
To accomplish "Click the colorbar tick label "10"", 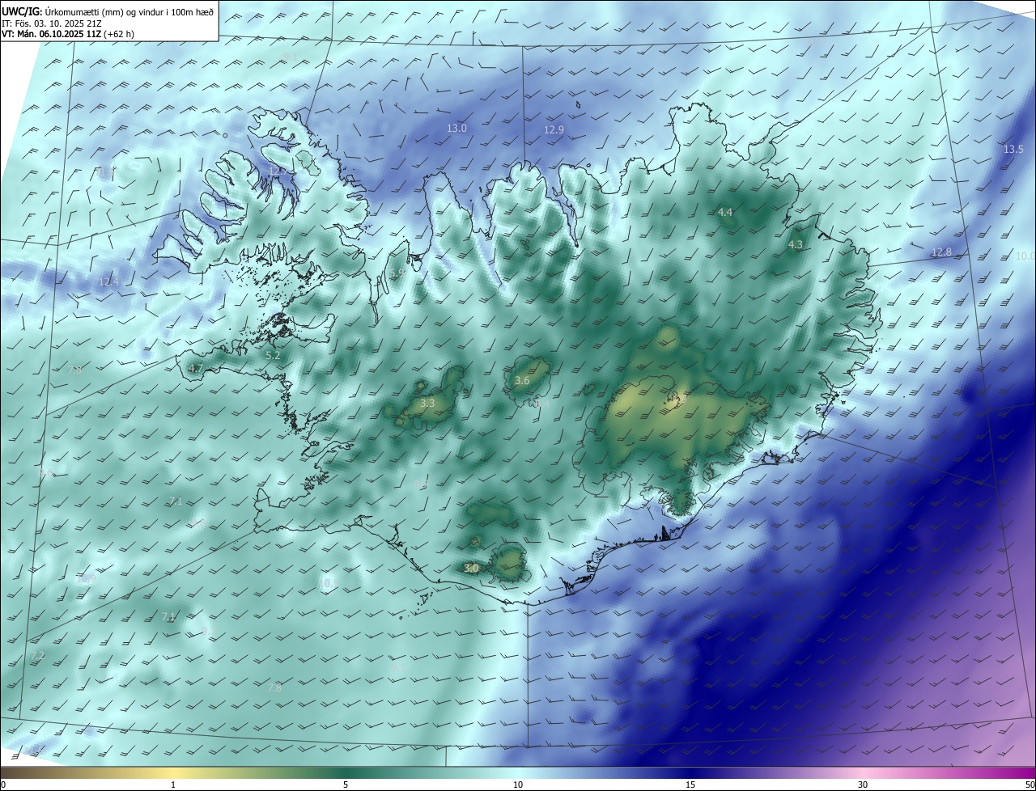I will [518, 785].
